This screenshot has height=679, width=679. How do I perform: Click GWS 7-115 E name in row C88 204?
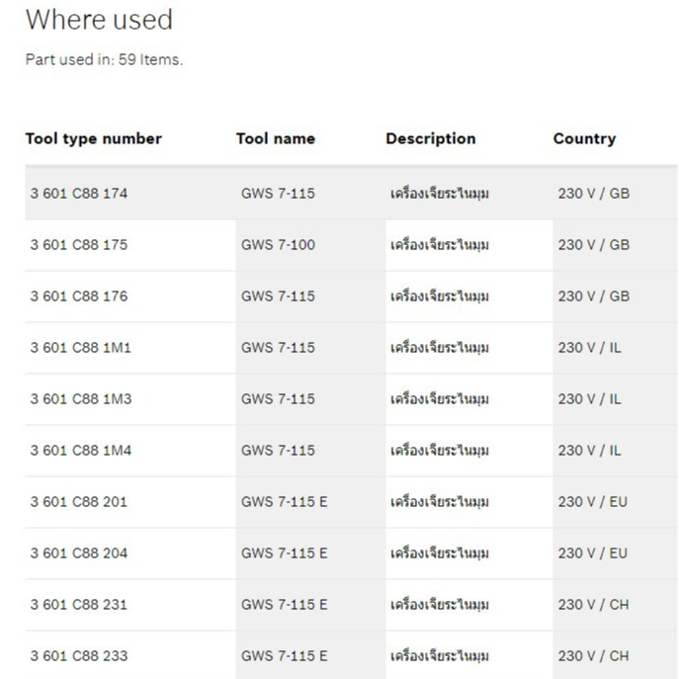[284, 553]
